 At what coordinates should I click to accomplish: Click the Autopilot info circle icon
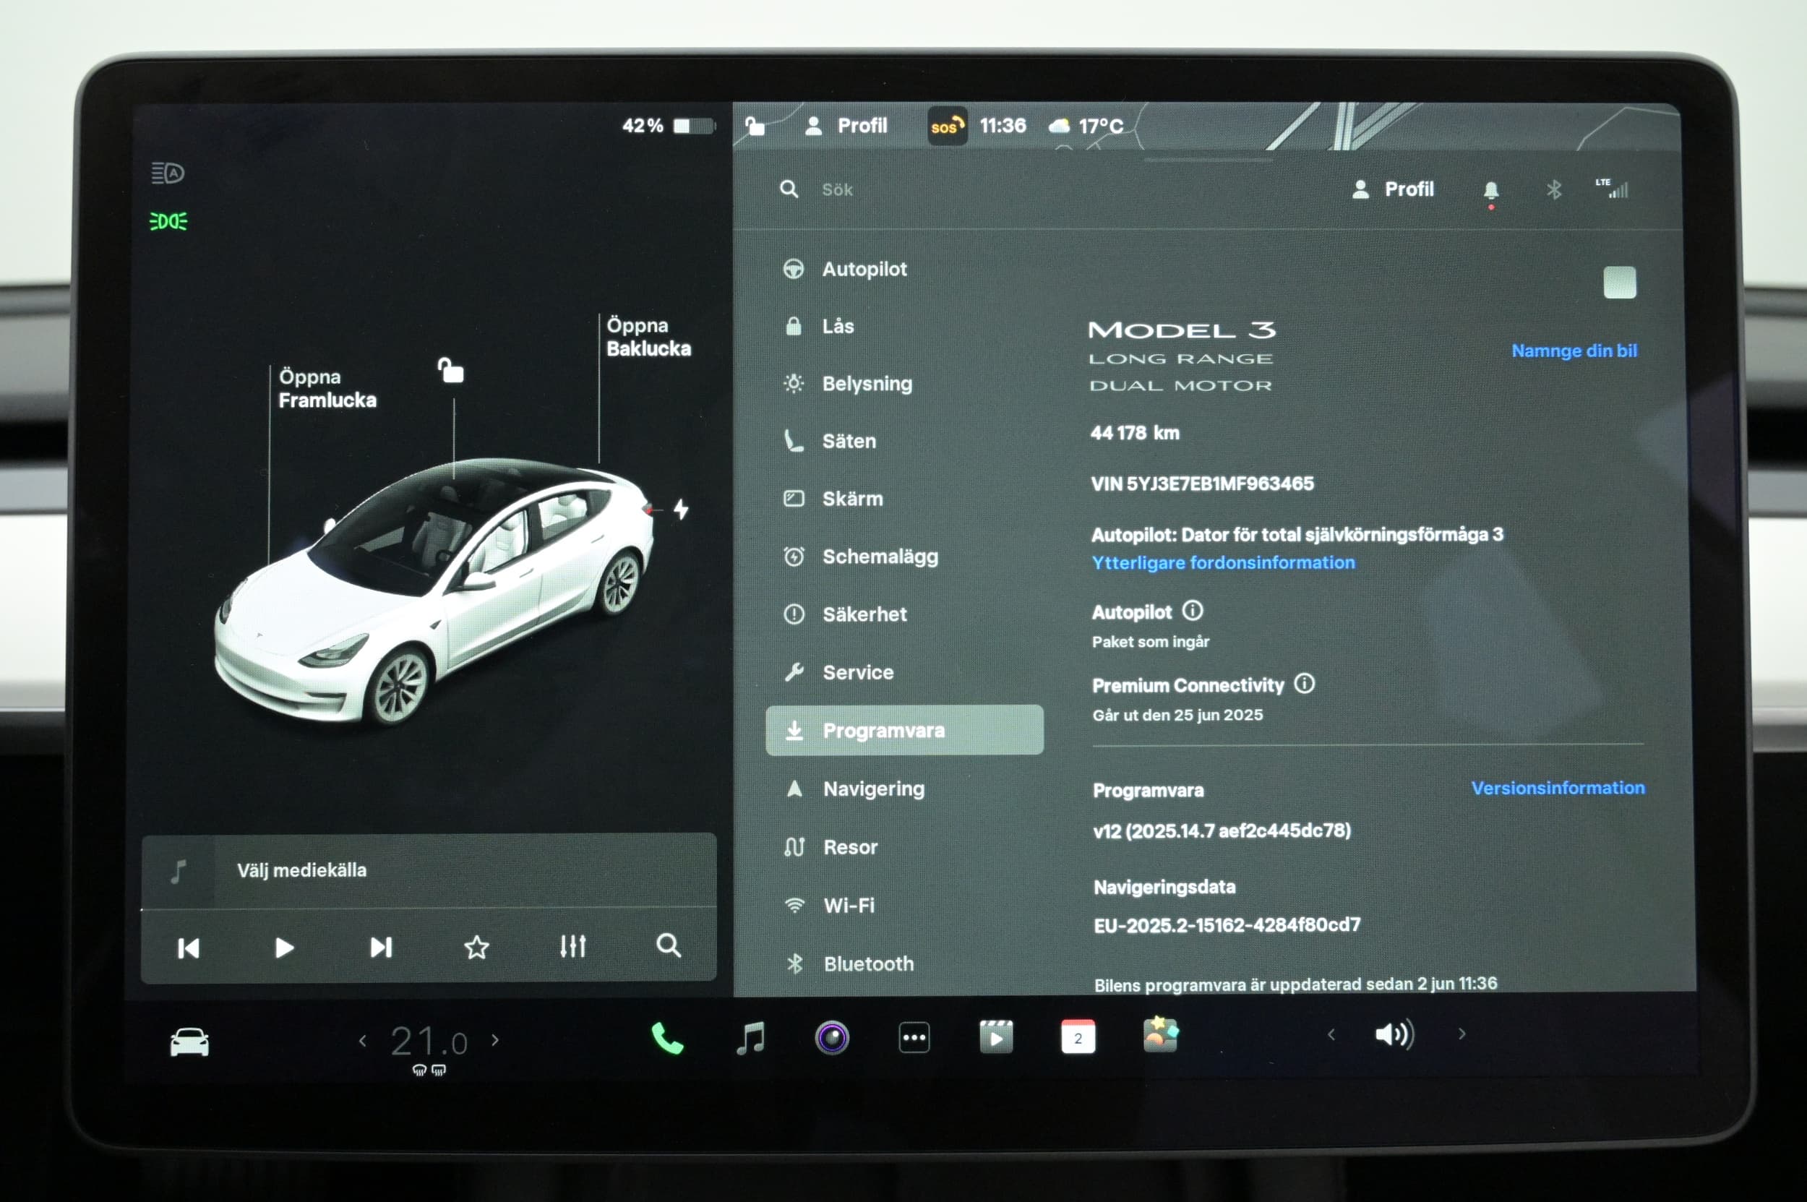click(1192, 610)
